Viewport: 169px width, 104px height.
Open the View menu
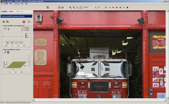pyautogui.click(x=22, y=4)
